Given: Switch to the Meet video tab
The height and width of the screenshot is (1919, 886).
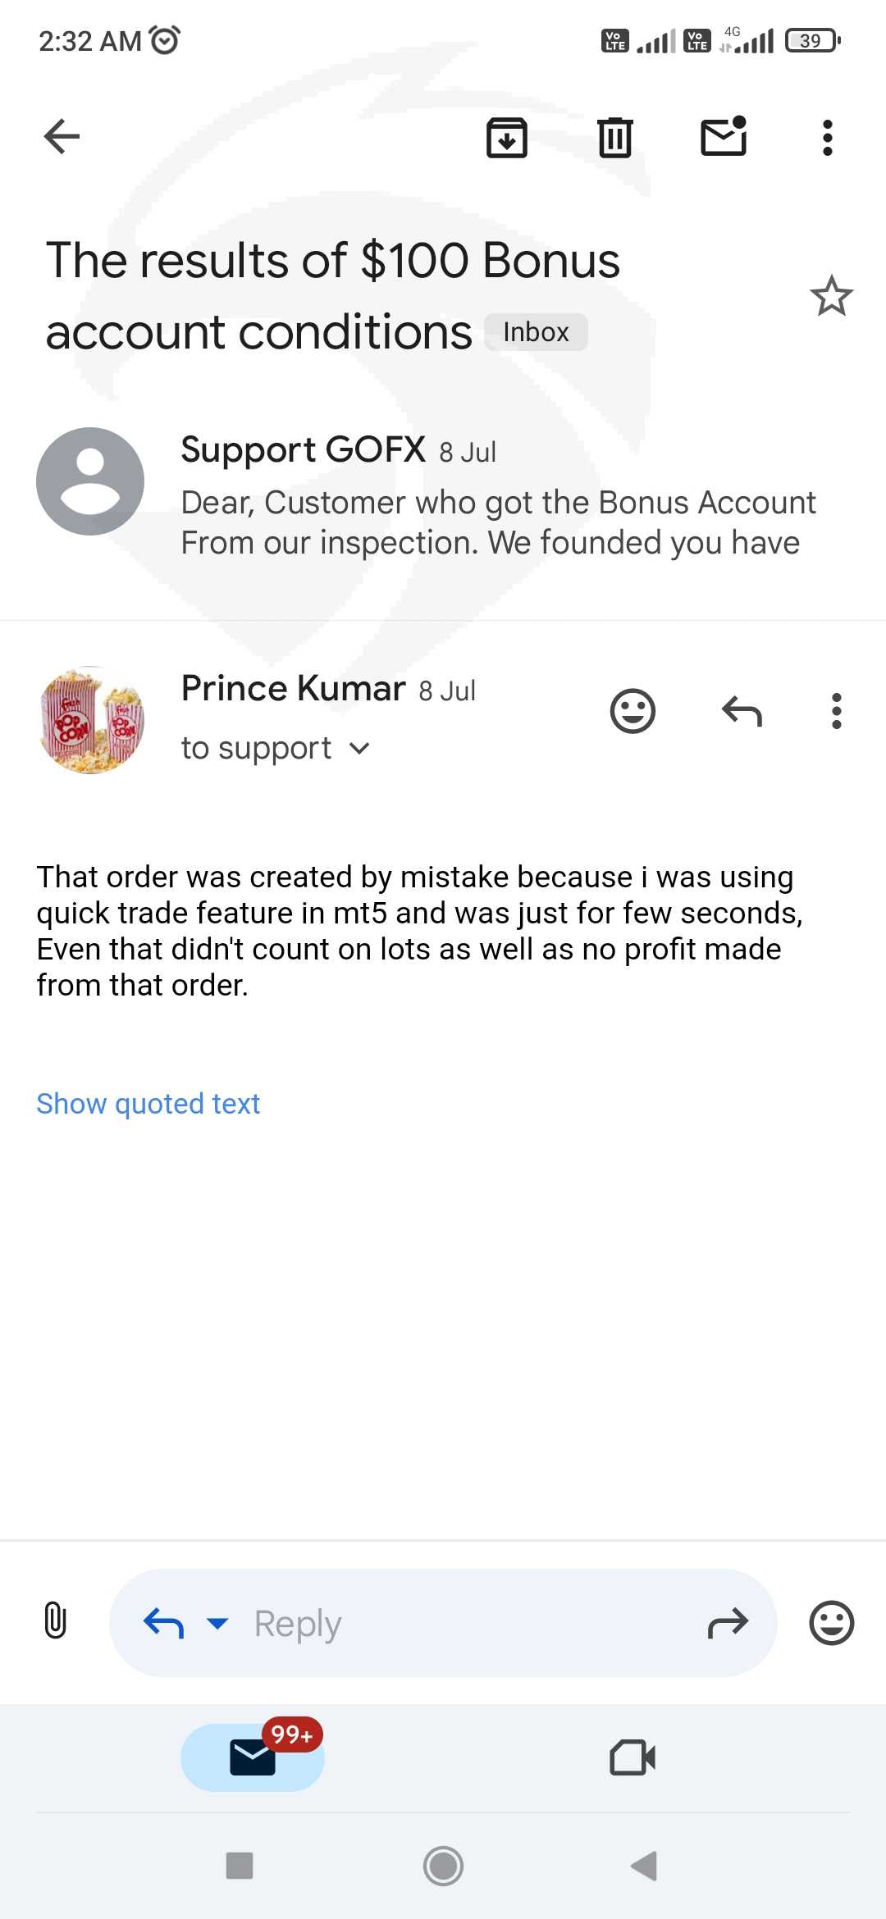Looking at the screenshot, I should (633, 1757).
